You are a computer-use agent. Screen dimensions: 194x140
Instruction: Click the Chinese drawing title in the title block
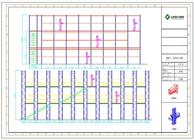pyautogui.click(x=174, y=58)
